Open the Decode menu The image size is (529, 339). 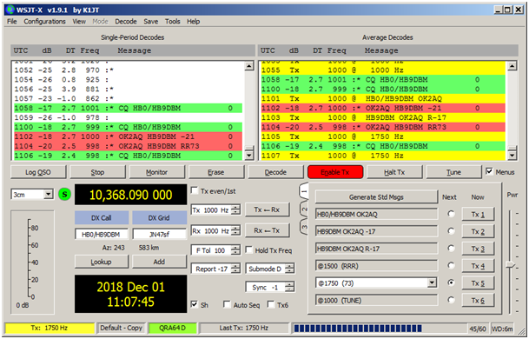tap(125, 21)
